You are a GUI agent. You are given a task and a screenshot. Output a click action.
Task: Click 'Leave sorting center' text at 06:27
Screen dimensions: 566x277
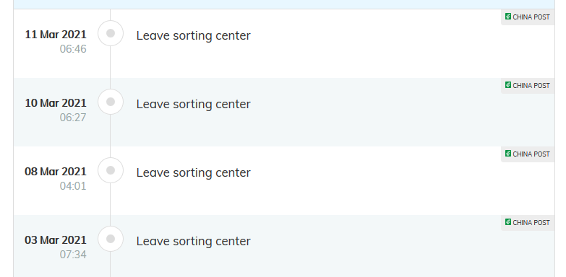tap(193, 104)
